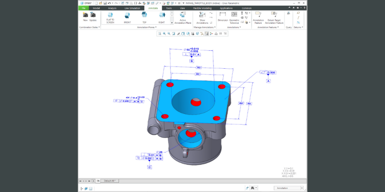Toggle the Active Annotation Plane button
The height and width of the screenshot is (192, 385).
[x=182, y=16]
